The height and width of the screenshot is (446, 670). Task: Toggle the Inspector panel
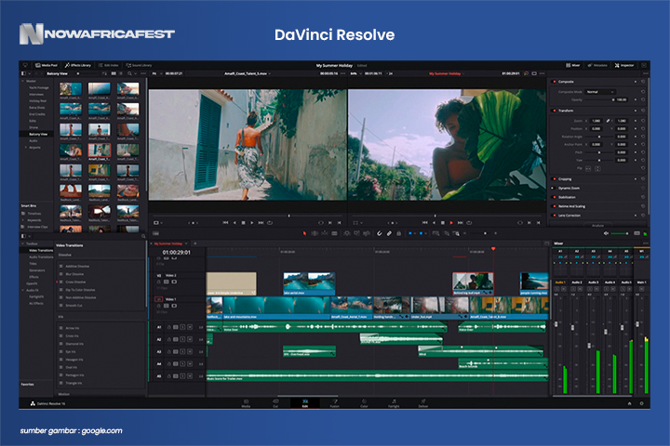[x=624, y=65]
